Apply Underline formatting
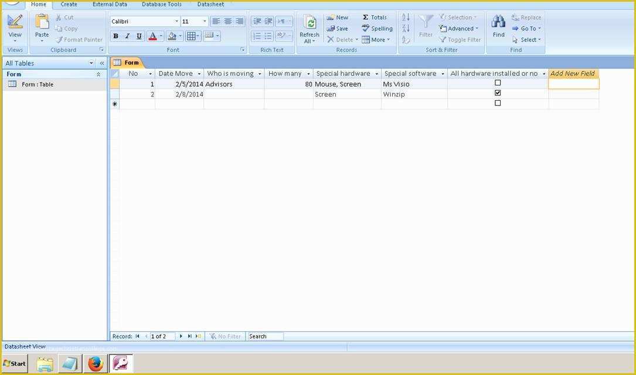This screenshot has width=636, height=375. [x=139, y=36]
